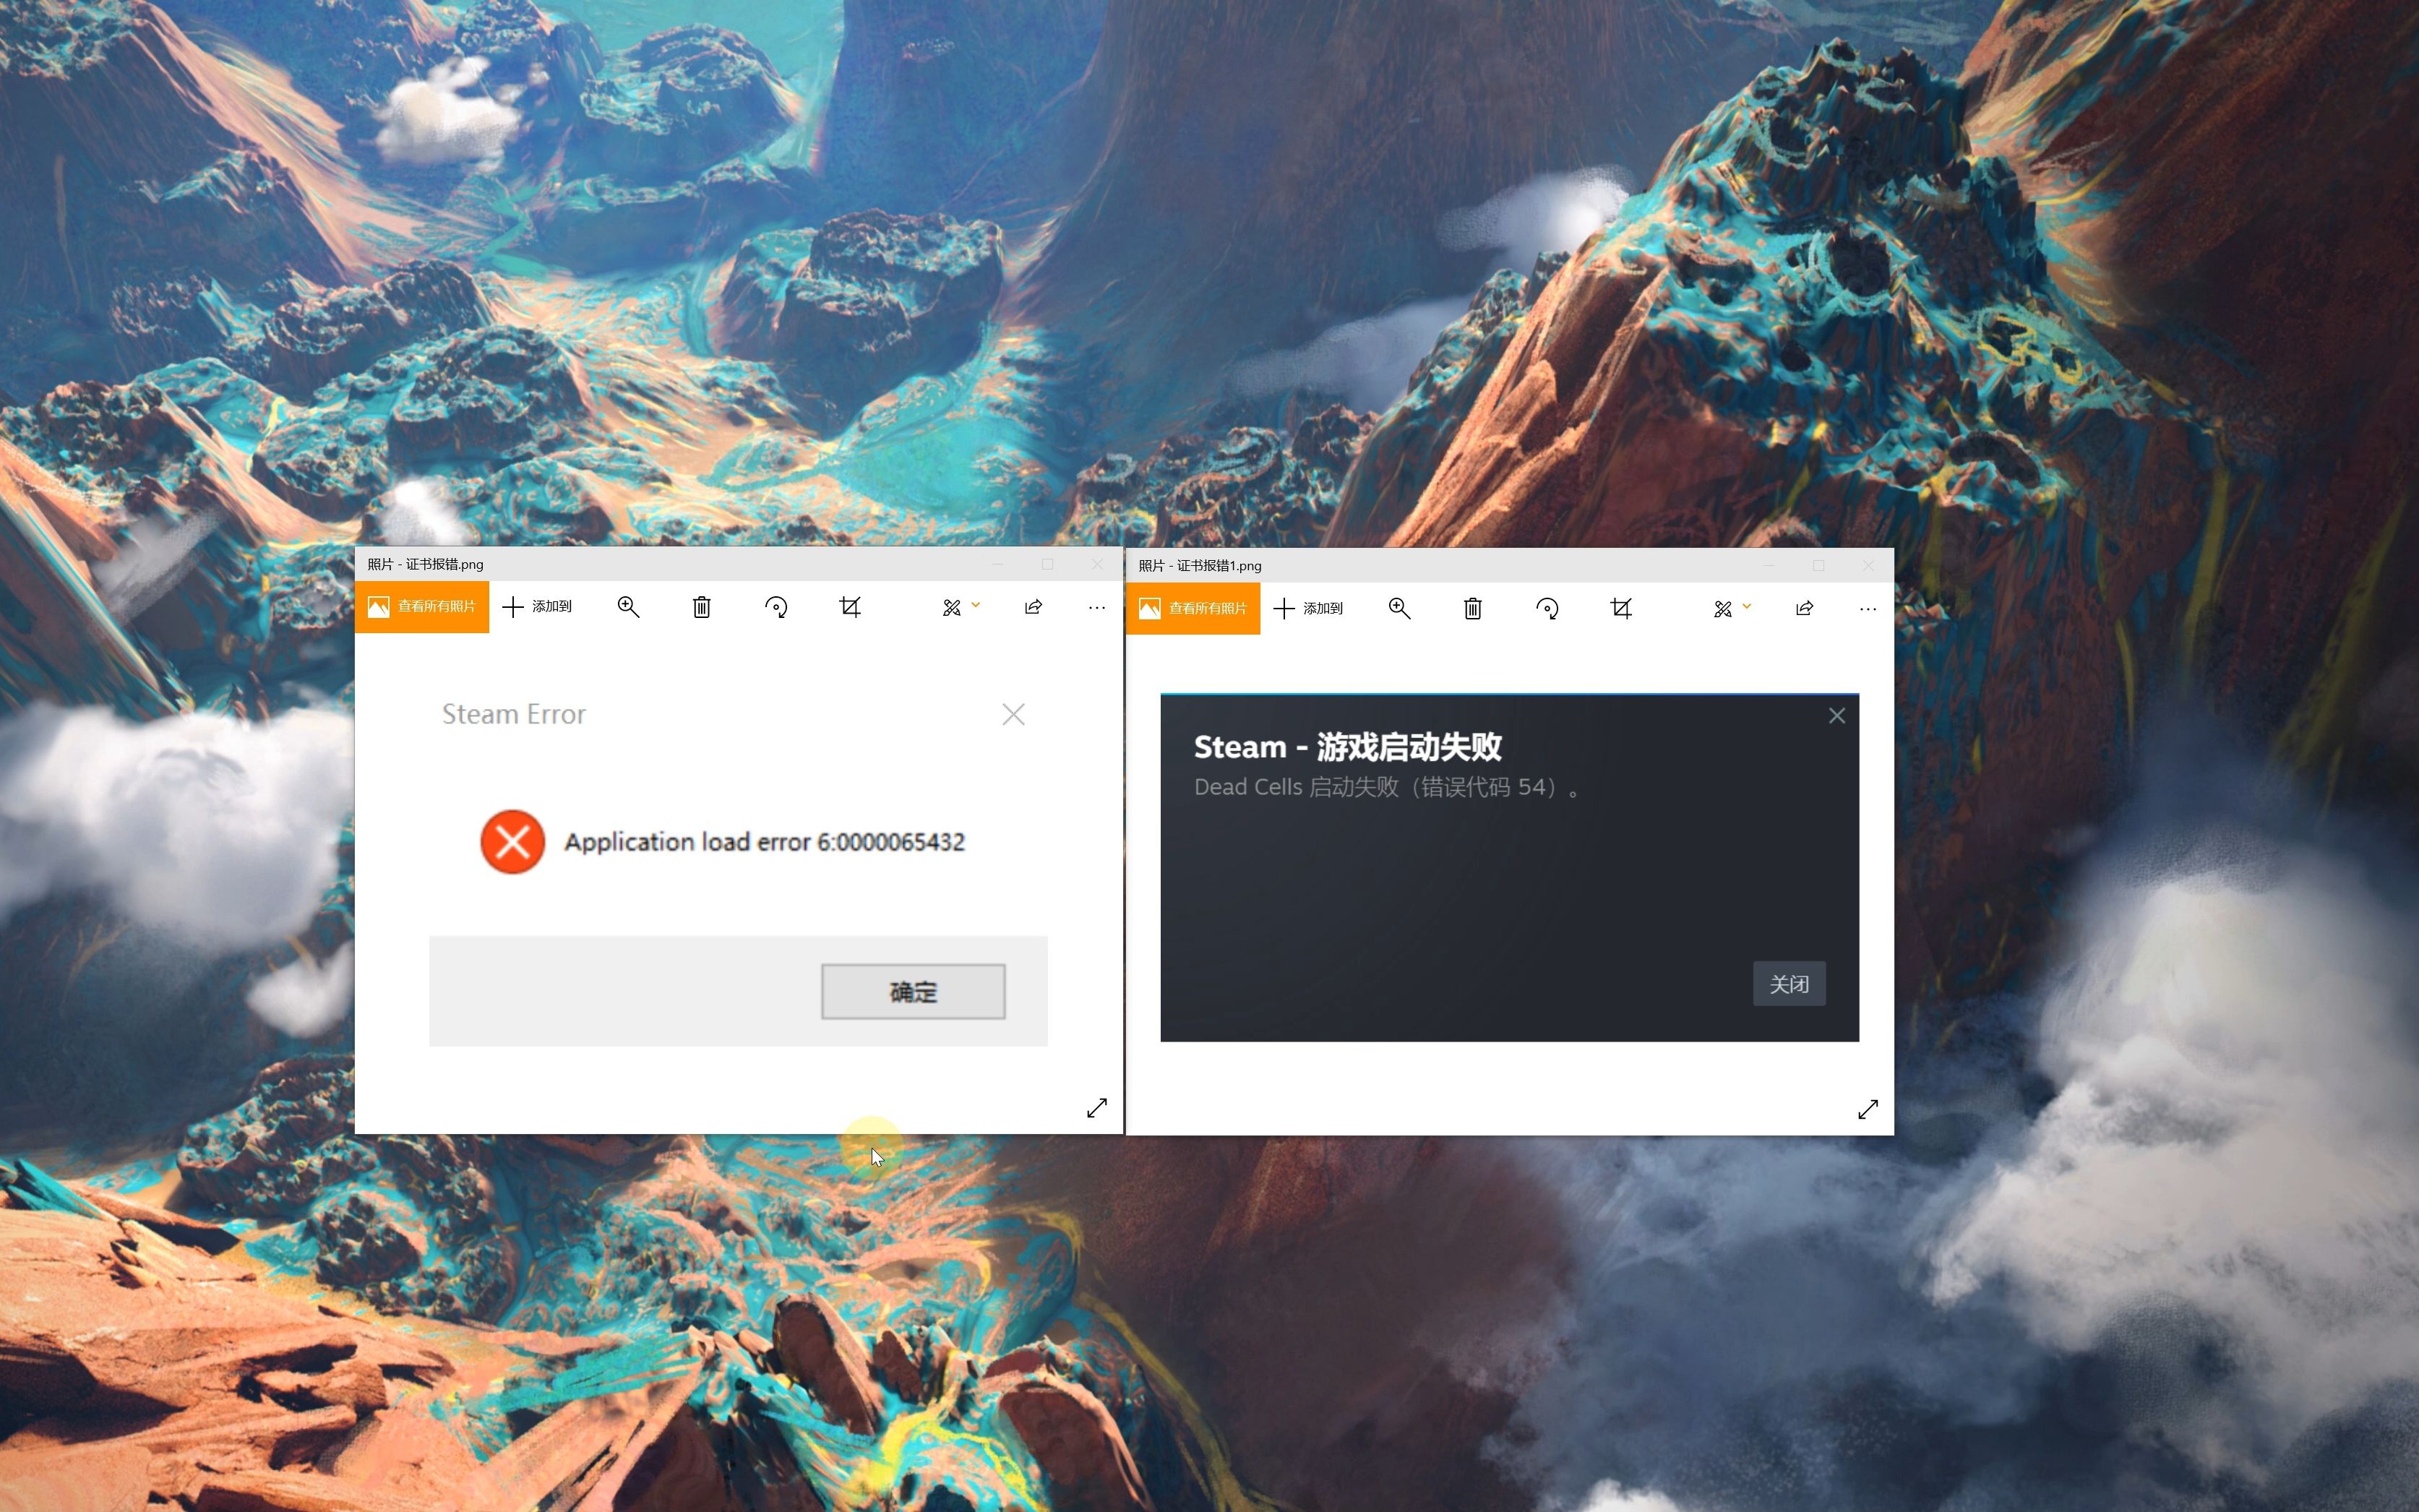
Task: Click the delete/trash icon in left viewer
Action: (703, 608)
